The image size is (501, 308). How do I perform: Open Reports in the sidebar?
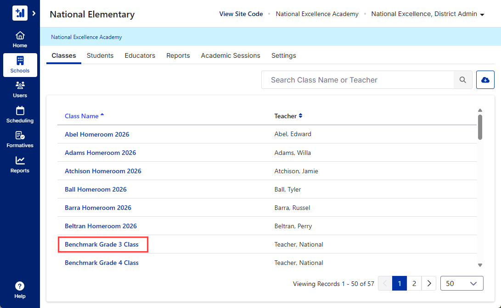[20, 165]
